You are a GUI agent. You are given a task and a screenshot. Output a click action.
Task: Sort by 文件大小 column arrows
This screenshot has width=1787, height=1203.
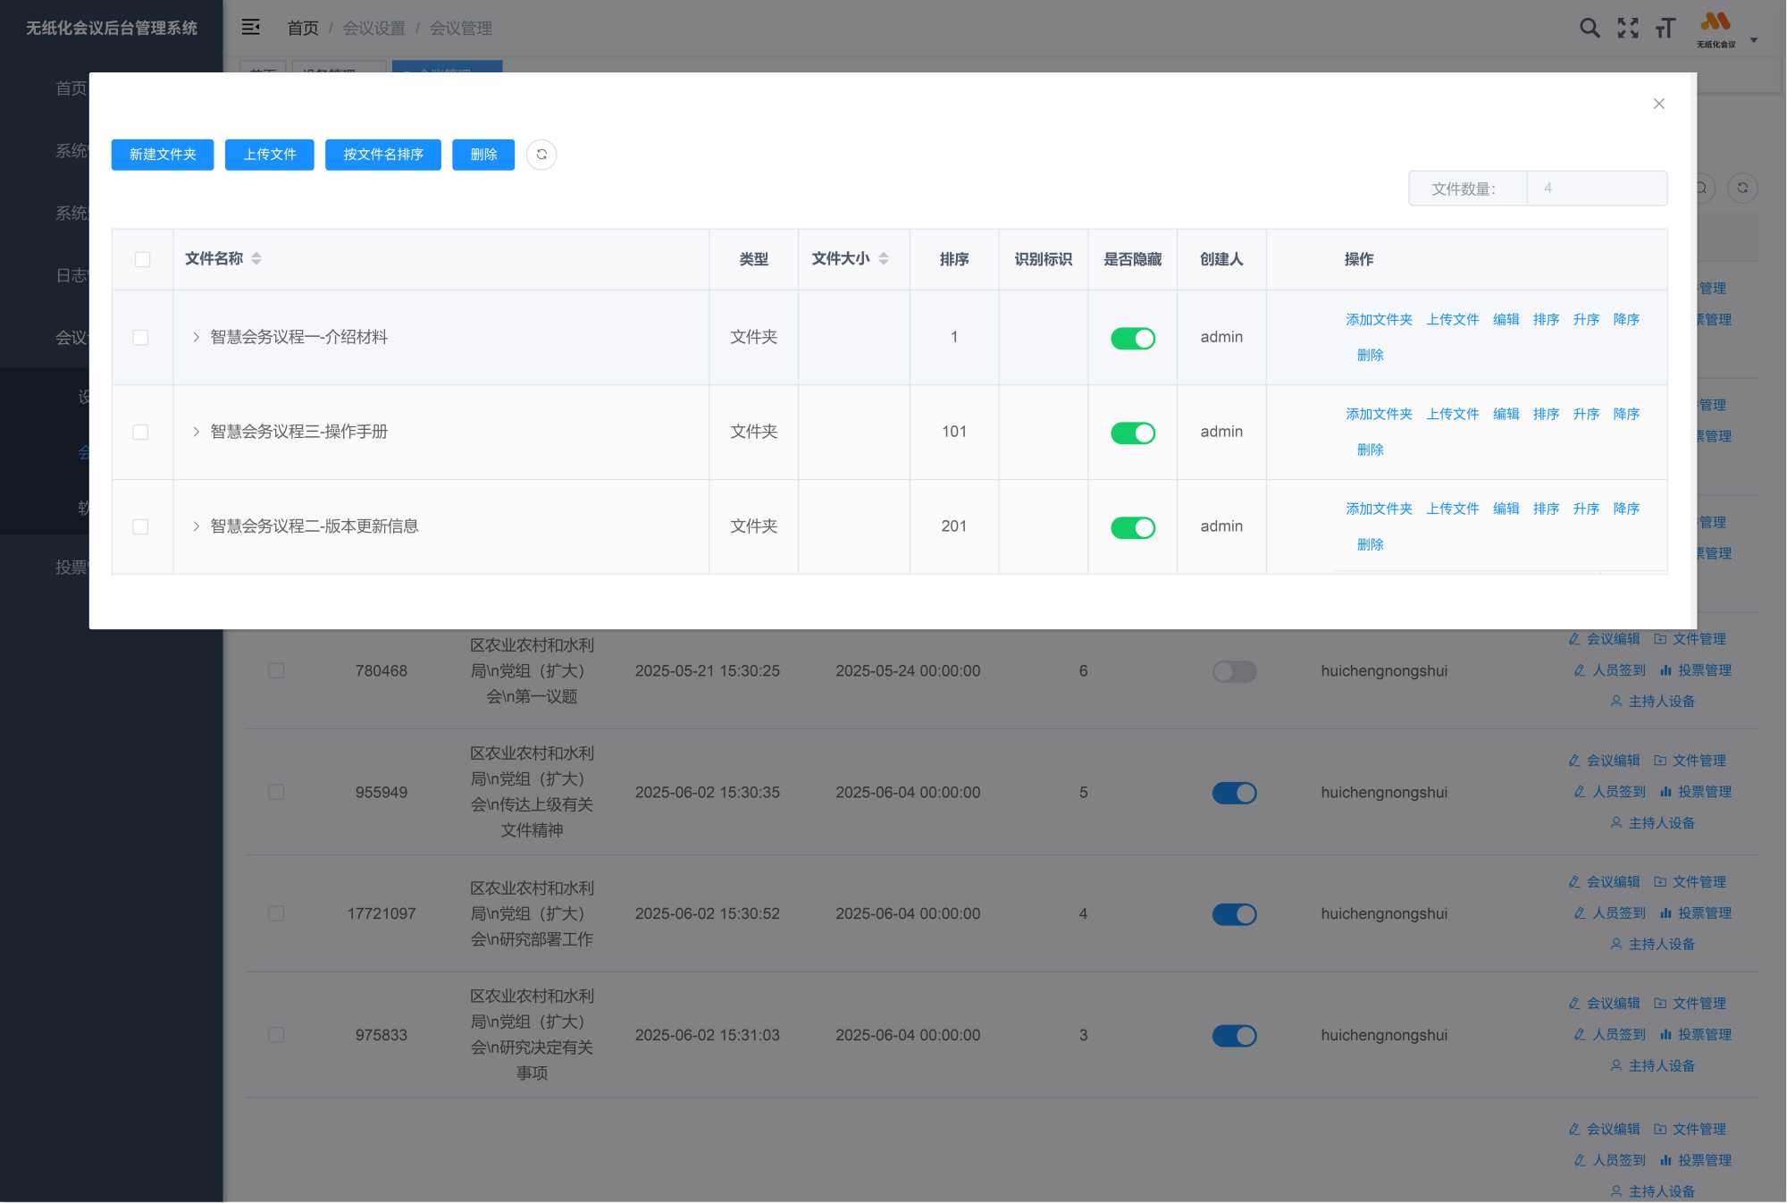[884, 258]
